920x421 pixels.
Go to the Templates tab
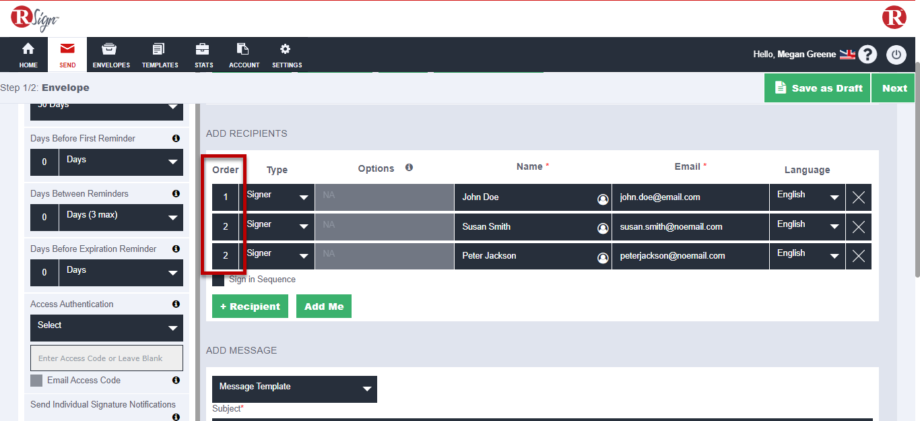(160, 55)
